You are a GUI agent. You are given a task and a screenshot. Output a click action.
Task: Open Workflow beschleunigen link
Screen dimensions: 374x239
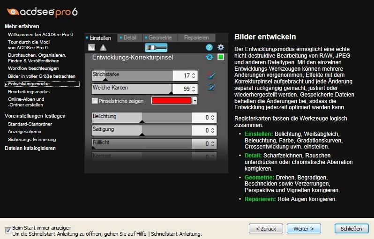coord(33,68)
